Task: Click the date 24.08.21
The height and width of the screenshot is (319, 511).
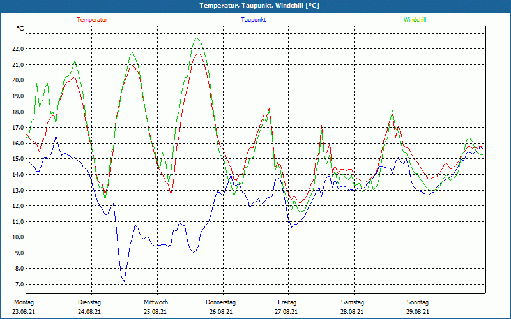Action: (x=89, y=312)
